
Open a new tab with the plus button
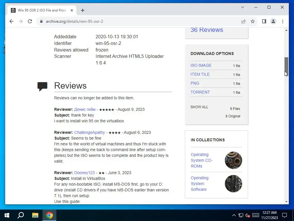pos(83,10)
